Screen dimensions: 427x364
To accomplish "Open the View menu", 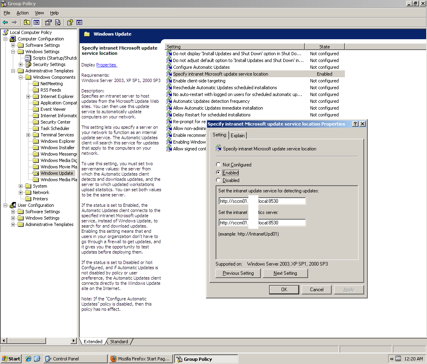I will (39, 13).
